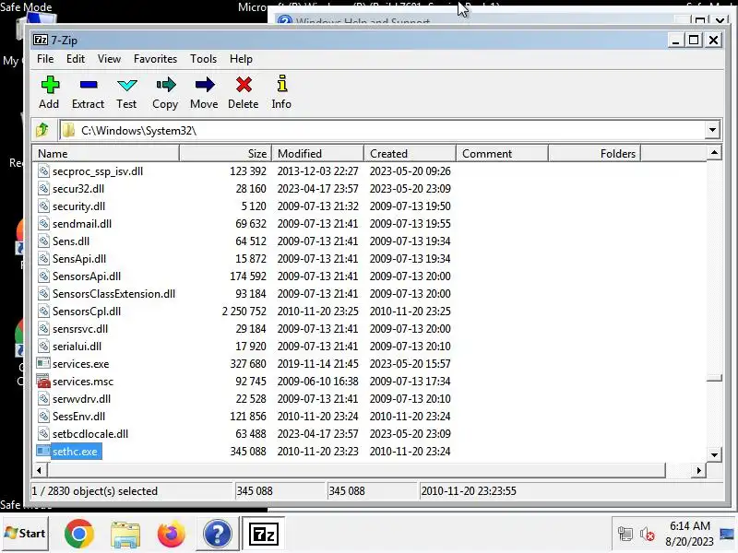Click the muted volume tray icon
This screenshot has height=553, width=738.
click(x=648, y=535)
